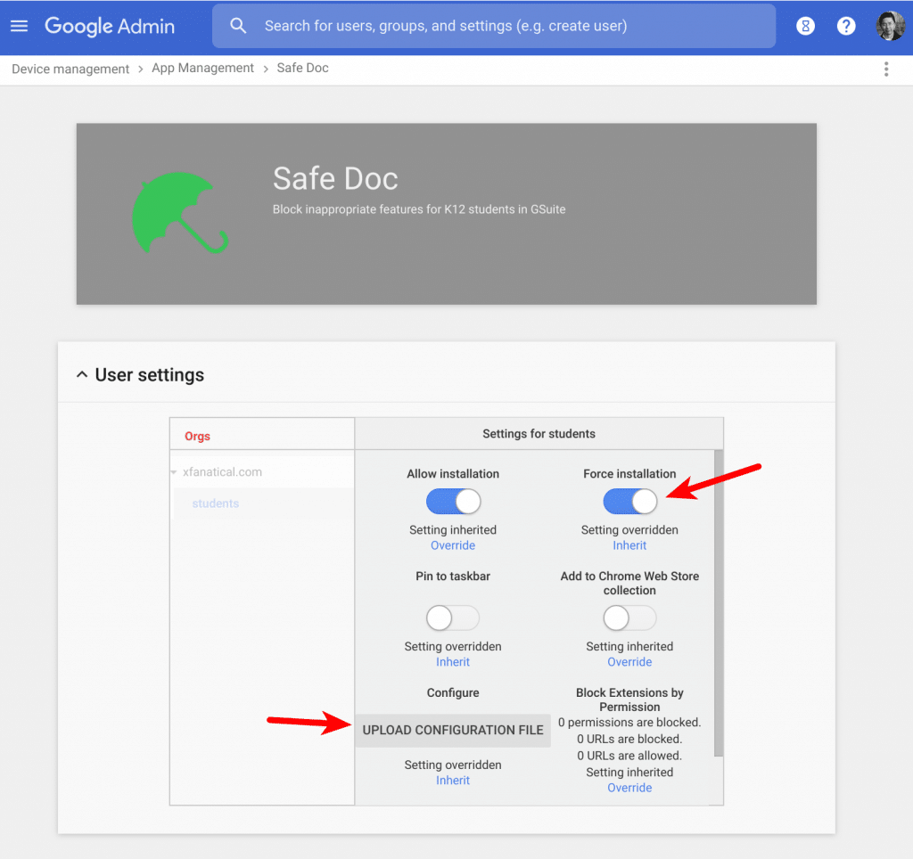The height and width of the screenshot is (859, 913).
Task: Click the '0 URLs are blocked.' text
Action: (629, 739)
